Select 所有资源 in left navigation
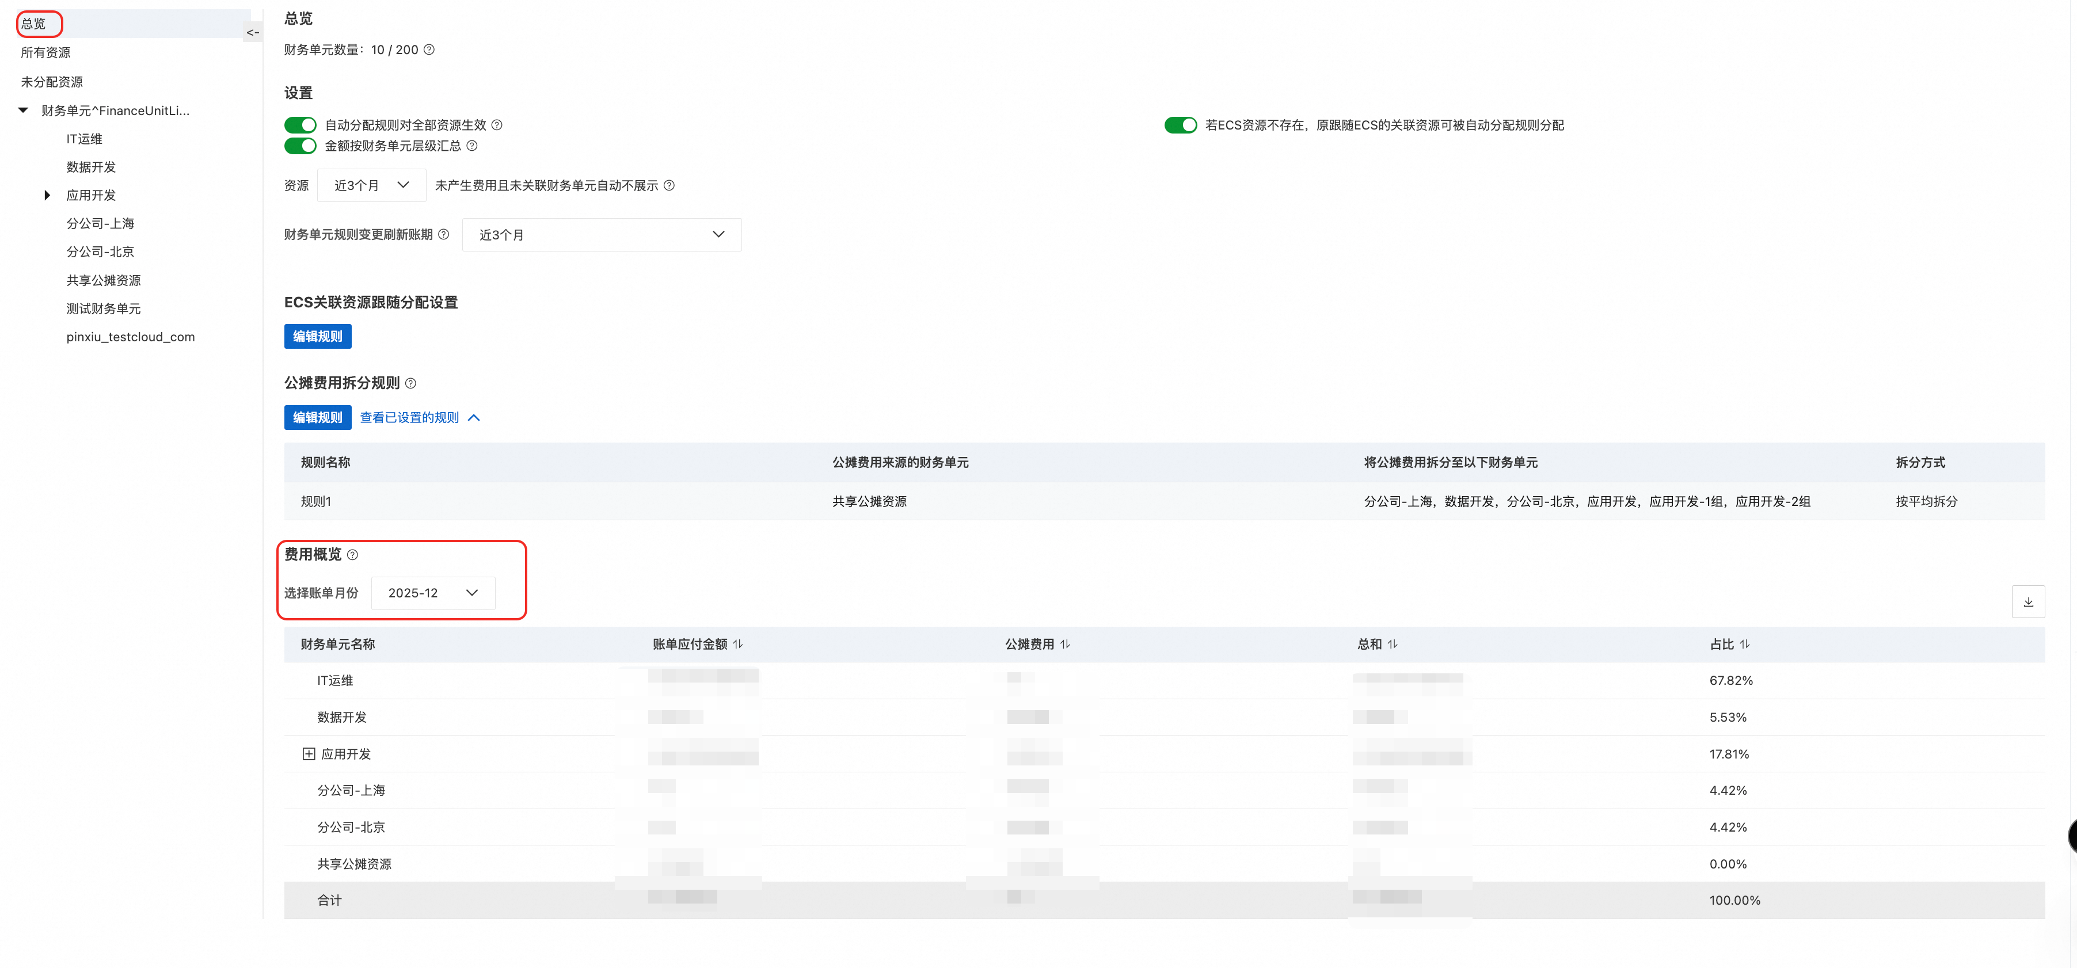2077x968 pixels. coord(46,53)
